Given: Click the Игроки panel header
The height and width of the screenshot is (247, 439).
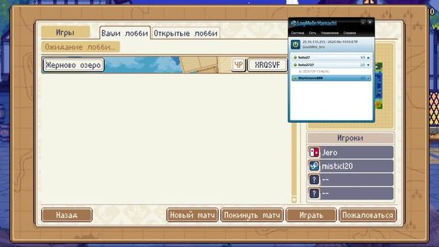Looking at the screenshot, I should 351,138.
